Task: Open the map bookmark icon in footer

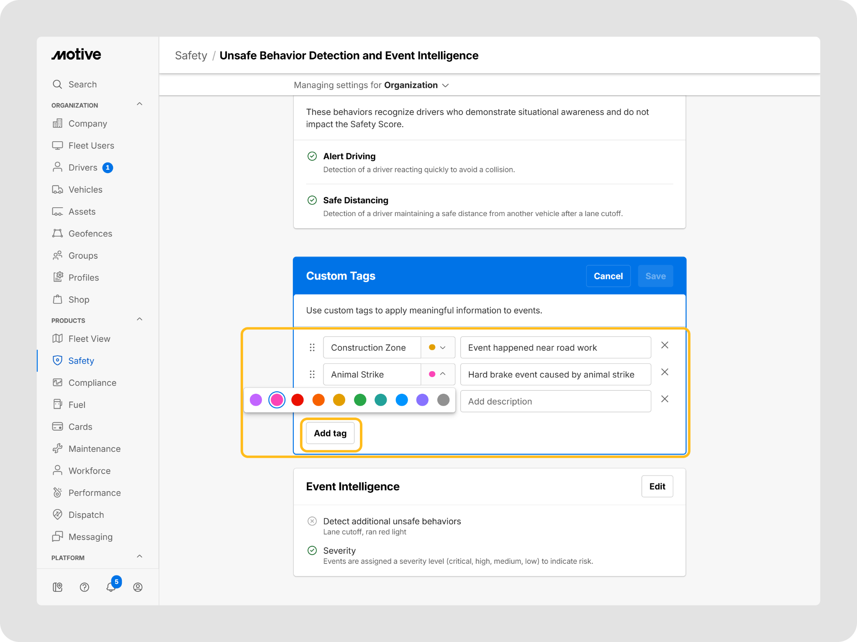Action: (58, 587)
